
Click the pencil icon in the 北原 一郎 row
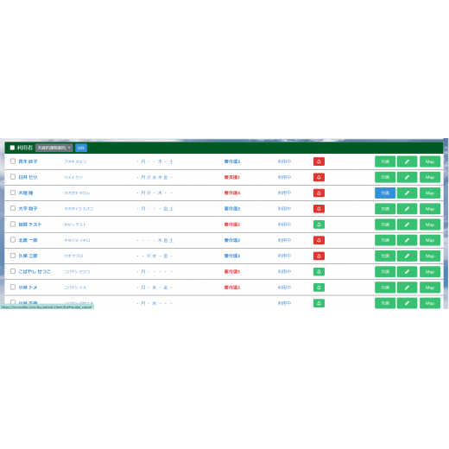407,240
